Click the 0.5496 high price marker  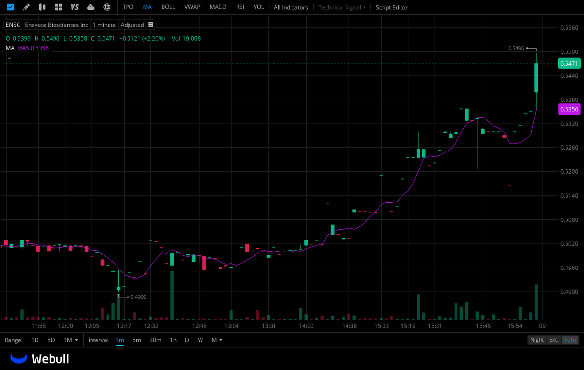(516, 48)
